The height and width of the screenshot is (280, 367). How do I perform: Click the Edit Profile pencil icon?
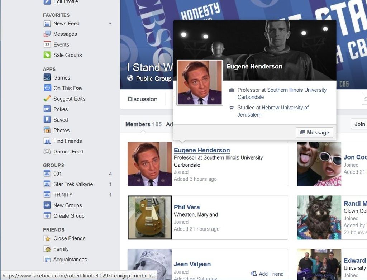pos(47,2)
